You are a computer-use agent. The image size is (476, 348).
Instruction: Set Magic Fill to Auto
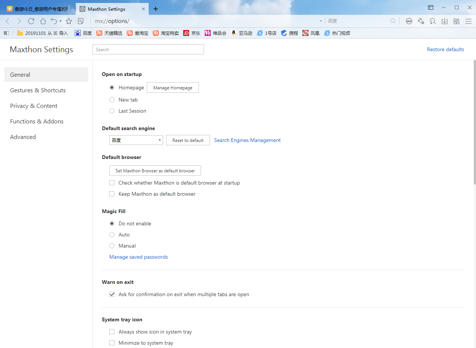112,235
